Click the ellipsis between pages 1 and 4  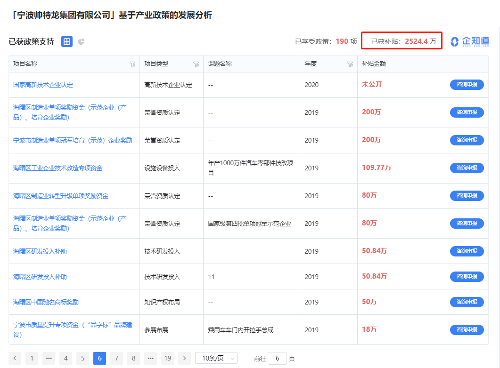[x=49, y=358]
